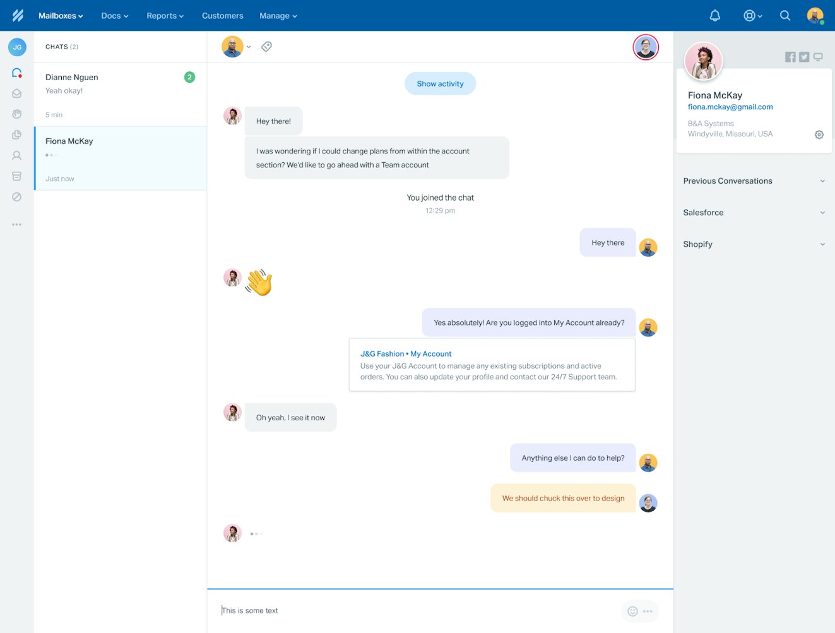Screen dimensions: 835x633
Task: Open the fiona.mckay@gmail.com email link
Action: pos(730,107)
